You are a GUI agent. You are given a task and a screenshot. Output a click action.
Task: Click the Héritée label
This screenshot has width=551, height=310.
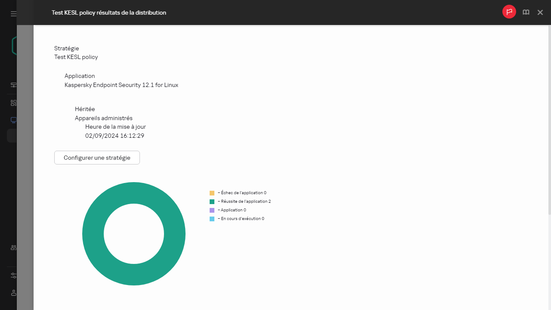[85, 109]
